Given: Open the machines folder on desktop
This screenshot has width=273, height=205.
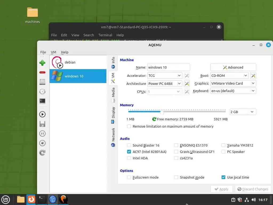Looking at the screenshot, I should pos(32,15).
